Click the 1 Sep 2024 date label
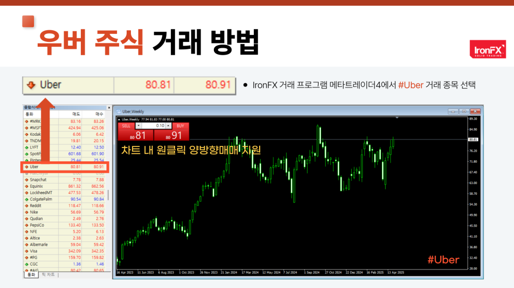 (x=311, y=272)
